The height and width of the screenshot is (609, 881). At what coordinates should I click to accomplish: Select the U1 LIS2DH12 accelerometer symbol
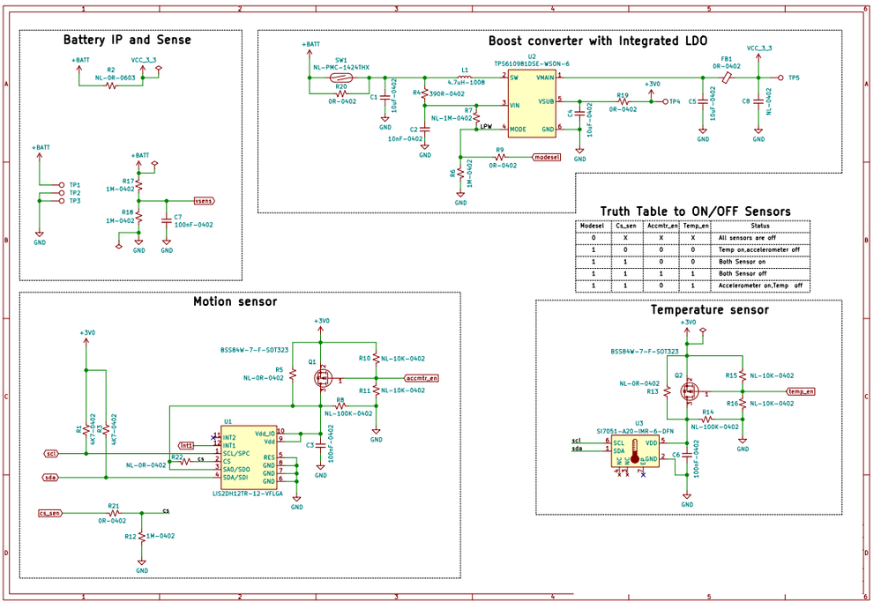click(249, 457)
